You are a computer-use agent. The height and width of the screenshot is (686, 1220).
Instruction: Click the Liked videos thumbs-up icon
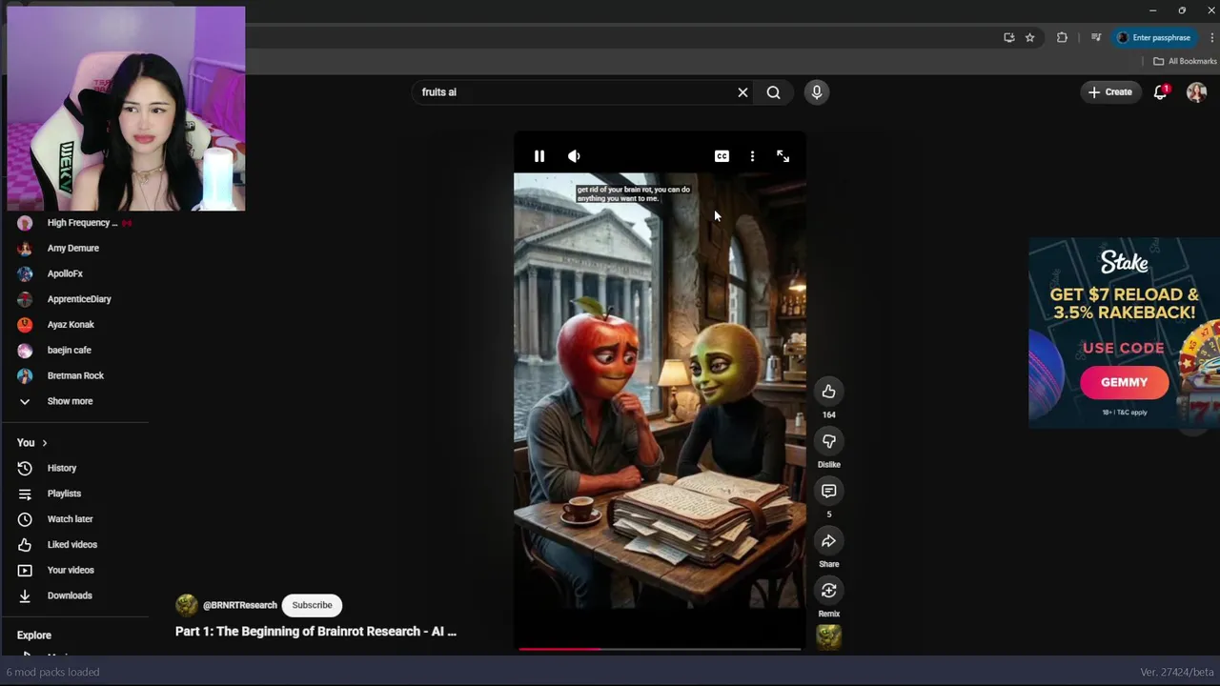(x=25, y=544)
